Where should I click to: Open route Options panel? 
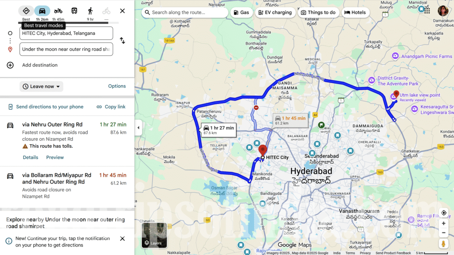tap(117, 86)
